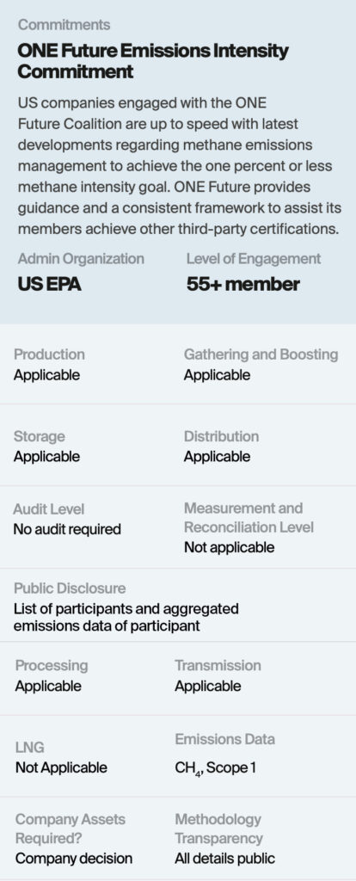This screenshot has width=356, height=881.
Task: Select the Audit Level No audit required
Action: [x=67, y=519]
